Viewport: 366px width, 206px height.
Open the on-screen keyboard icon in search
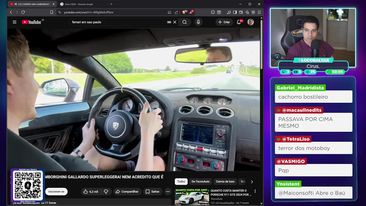pyautogui.click(x=169, y=22)
